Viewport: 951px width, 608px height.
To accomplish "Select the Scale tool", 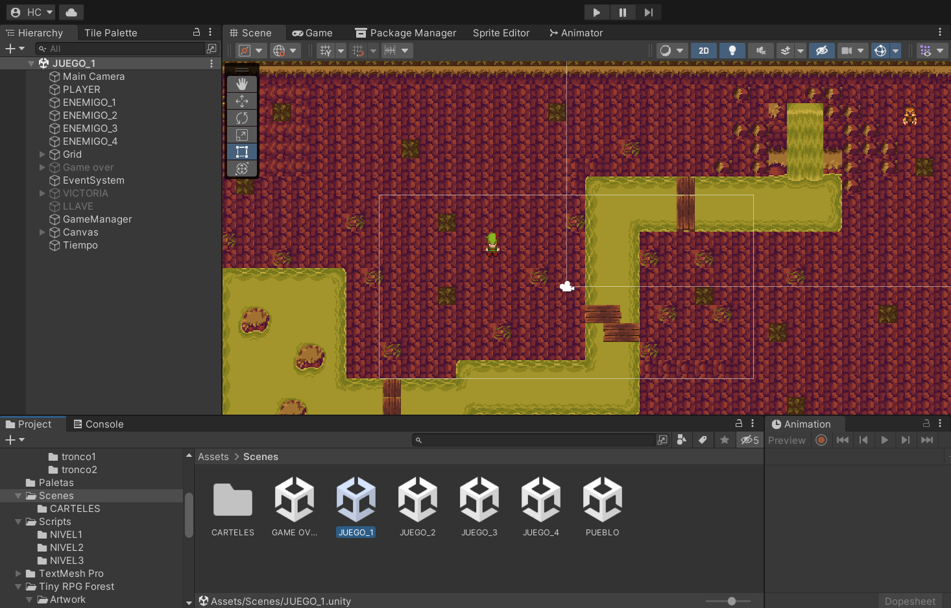I will (242, 134).
